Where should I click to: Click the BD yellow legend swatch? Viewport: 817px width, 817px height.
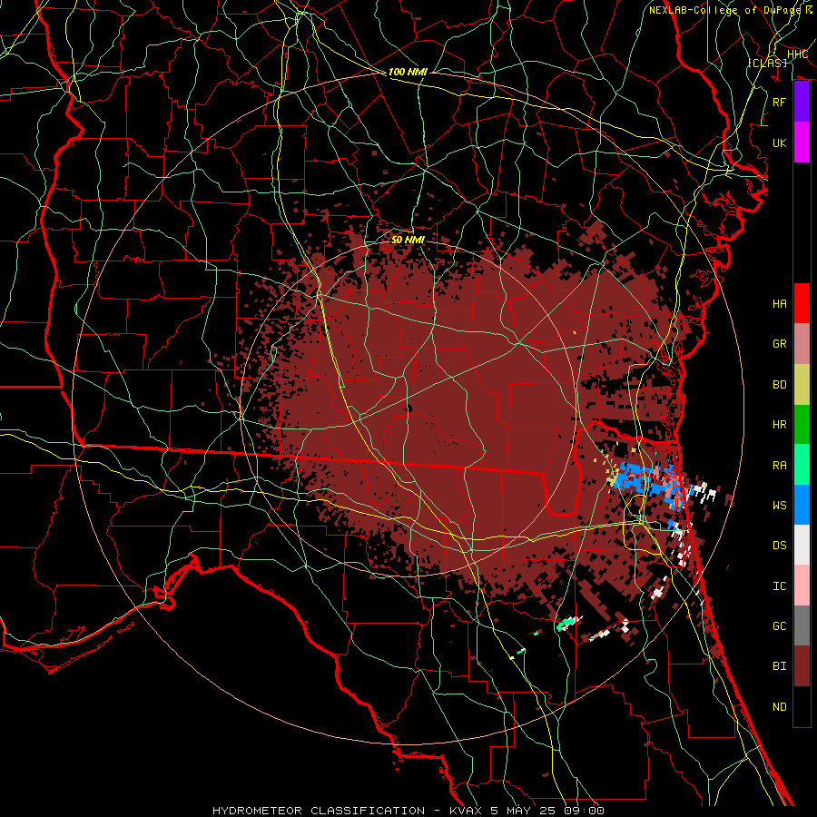point(802,385)
